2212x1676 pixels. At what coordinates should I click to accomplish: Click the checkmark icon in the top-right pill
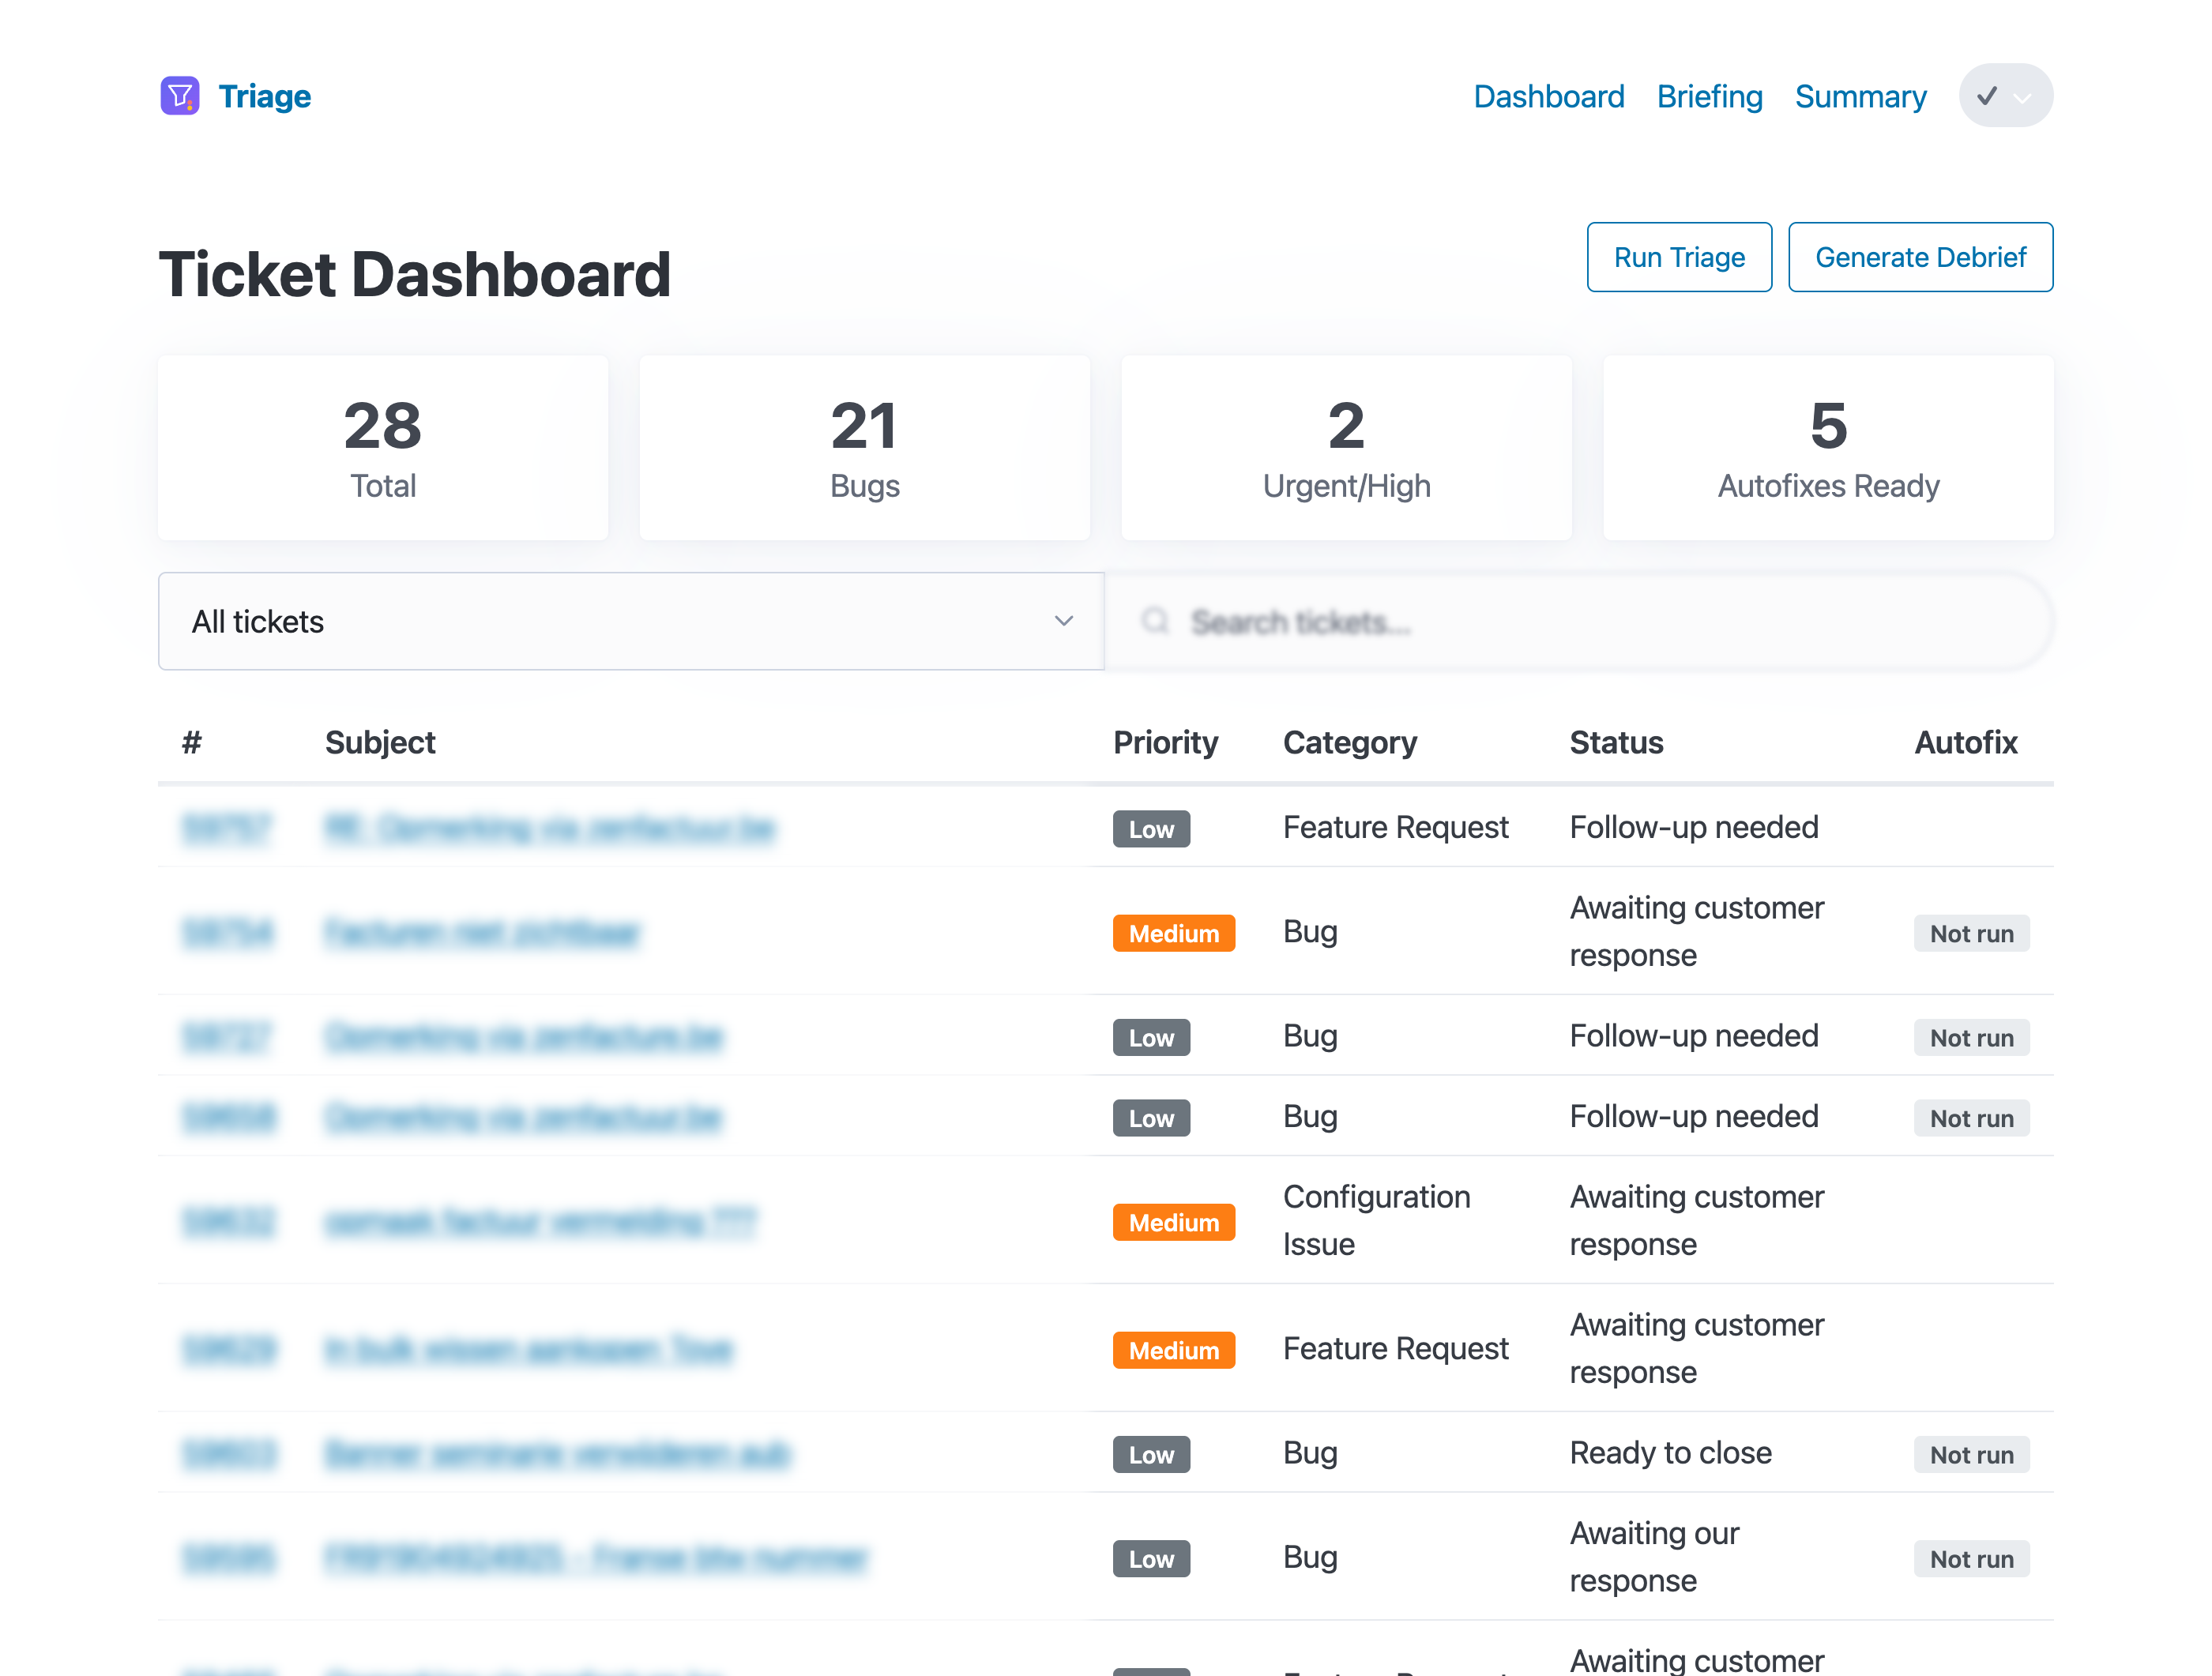(x=1988, y=95)
